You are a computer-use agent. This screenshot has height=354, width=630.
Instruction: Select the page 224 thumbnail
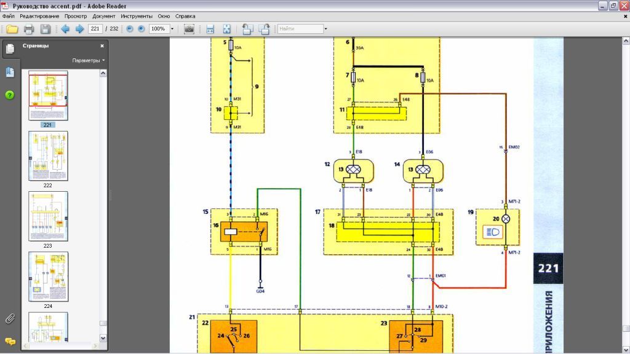pyautogui.click(x=48, y=277)
